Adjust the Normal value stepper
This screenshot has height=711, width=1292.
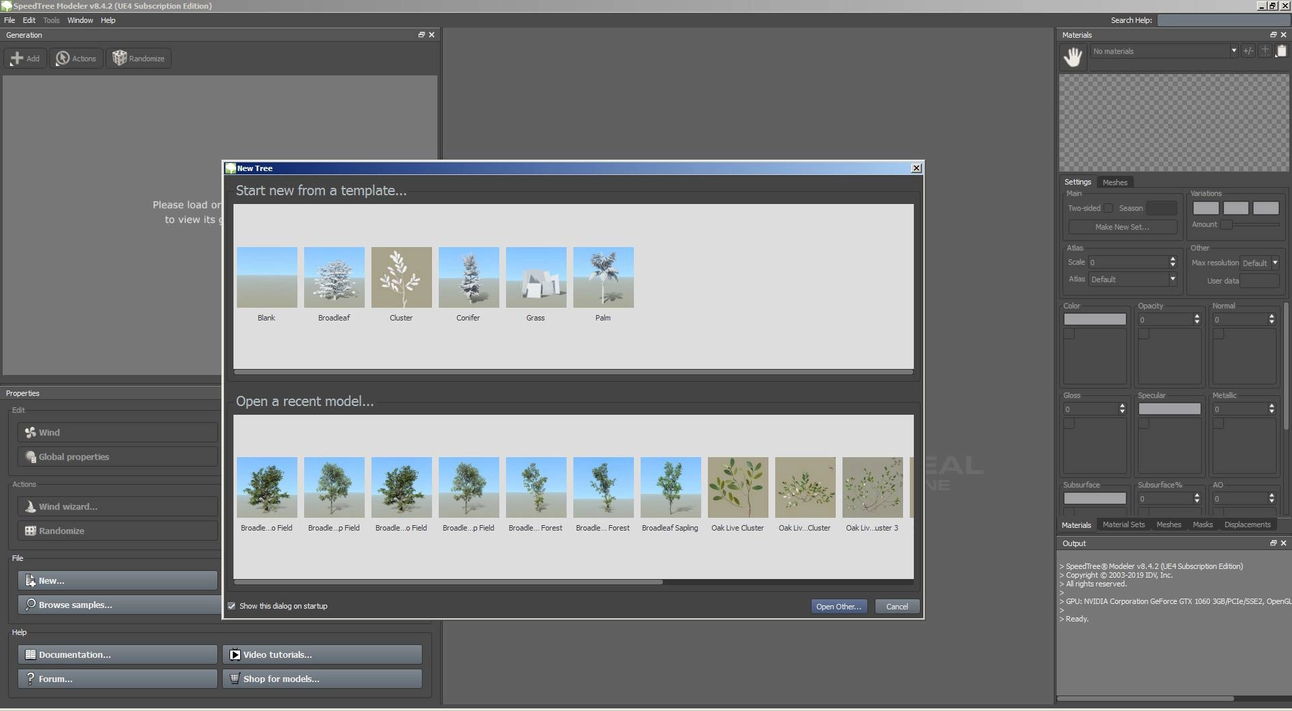click(x=1271, y=319)
